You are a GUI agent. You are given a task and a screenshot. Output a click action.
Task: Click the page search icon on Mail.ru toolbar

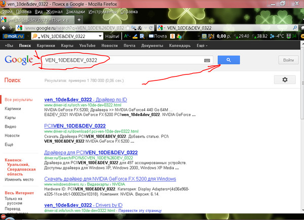[x=142, y=36]
